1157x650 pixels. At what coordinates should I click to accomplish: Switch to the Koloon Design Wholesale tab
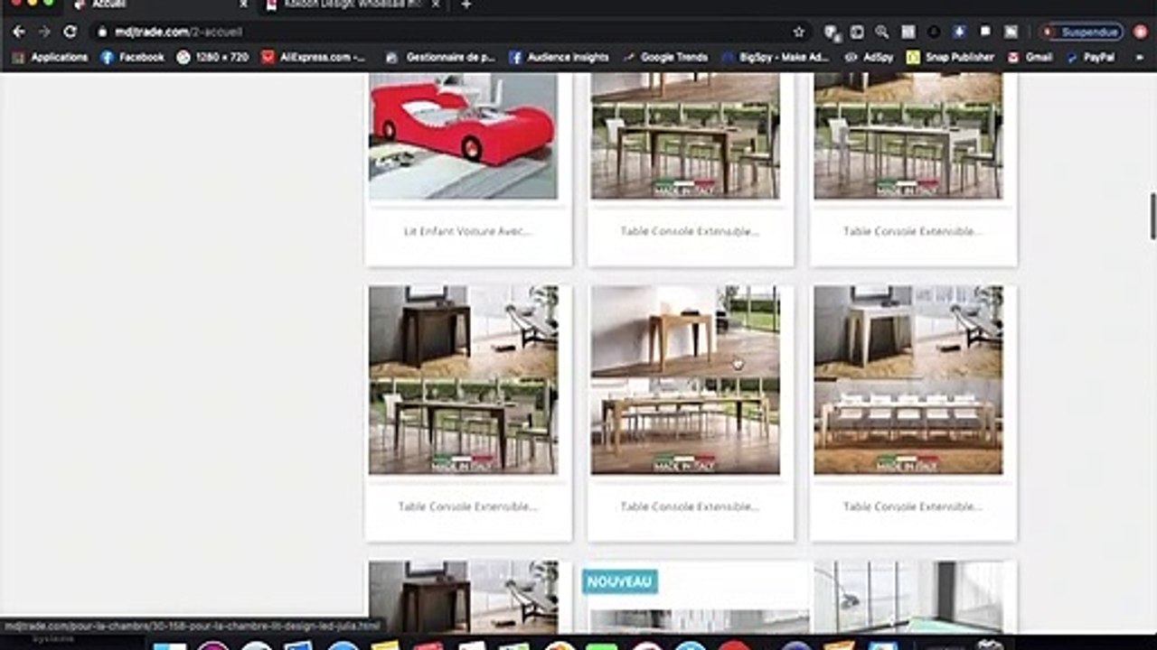pos(353,5)
